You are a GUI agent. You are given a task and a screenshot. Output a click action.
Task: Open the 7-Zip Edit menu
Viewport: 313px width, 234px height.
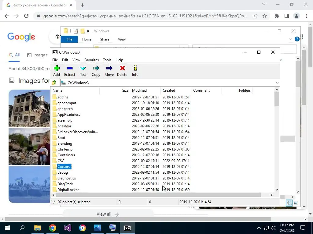click(65, 60)
